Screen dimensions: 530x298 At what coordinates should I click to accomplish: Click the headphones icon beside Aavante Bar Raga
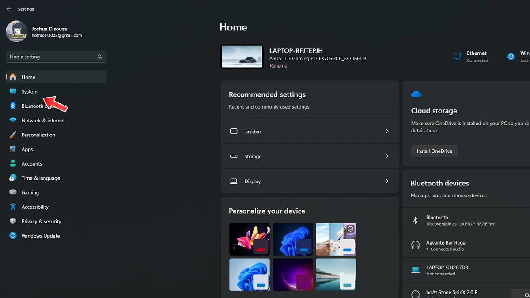pos(415,245)
